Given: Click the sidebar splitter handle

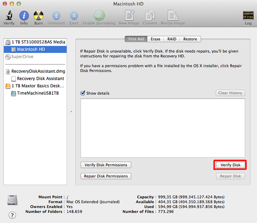Looking at the screenshot, I should (x=71, y=112).
